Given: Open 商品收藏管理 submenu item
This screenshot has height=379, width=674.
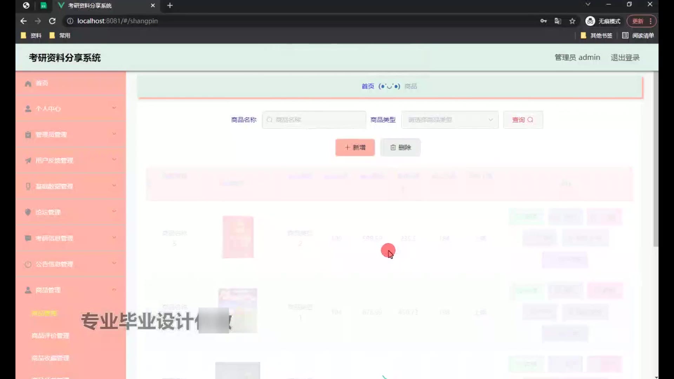Looking at the screenshot, I should 50,358.
